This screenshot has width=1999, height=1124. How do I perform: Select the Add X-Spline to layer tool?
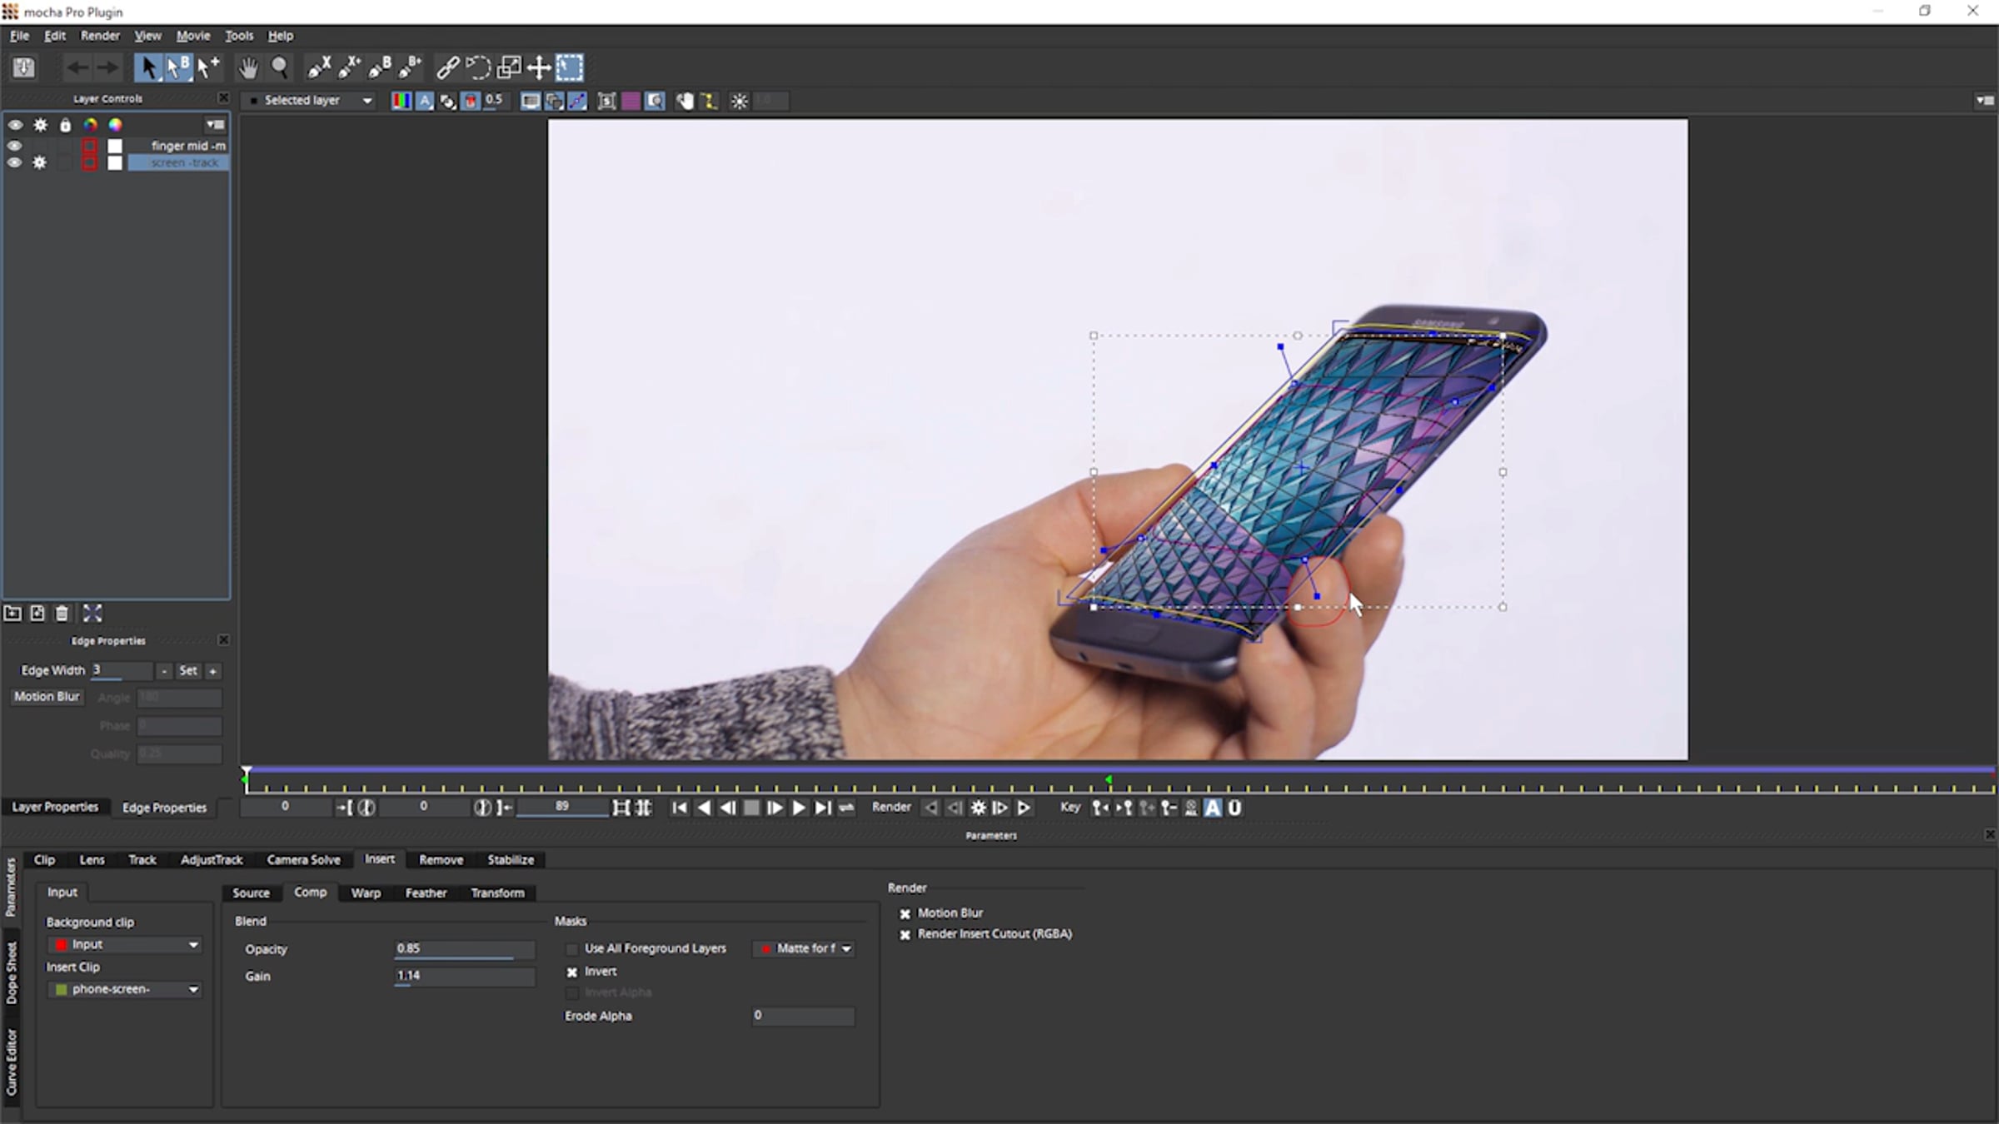(350, 67)
